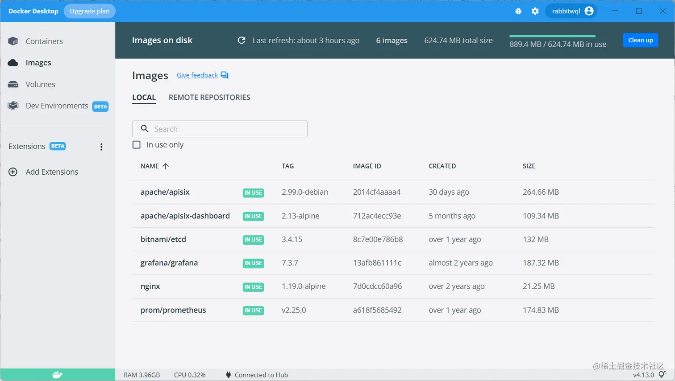
Task: Click IN USE badge for apache/apisix
Action: coord(253,193)
